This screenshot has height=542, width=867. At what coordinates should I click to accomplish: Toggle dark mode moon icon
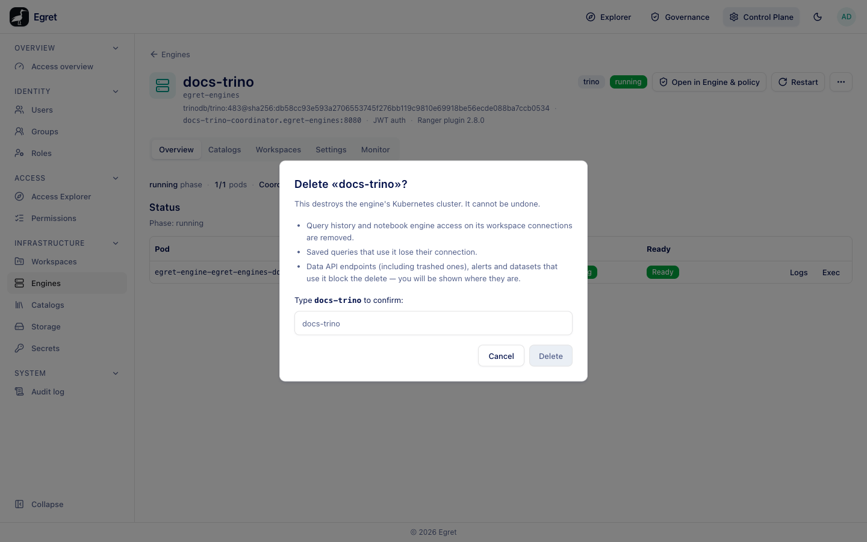pos(818,17)
